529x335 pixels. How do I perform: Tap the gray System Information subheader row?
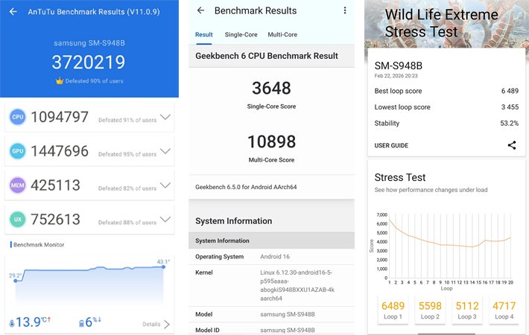tap(272, 240)
